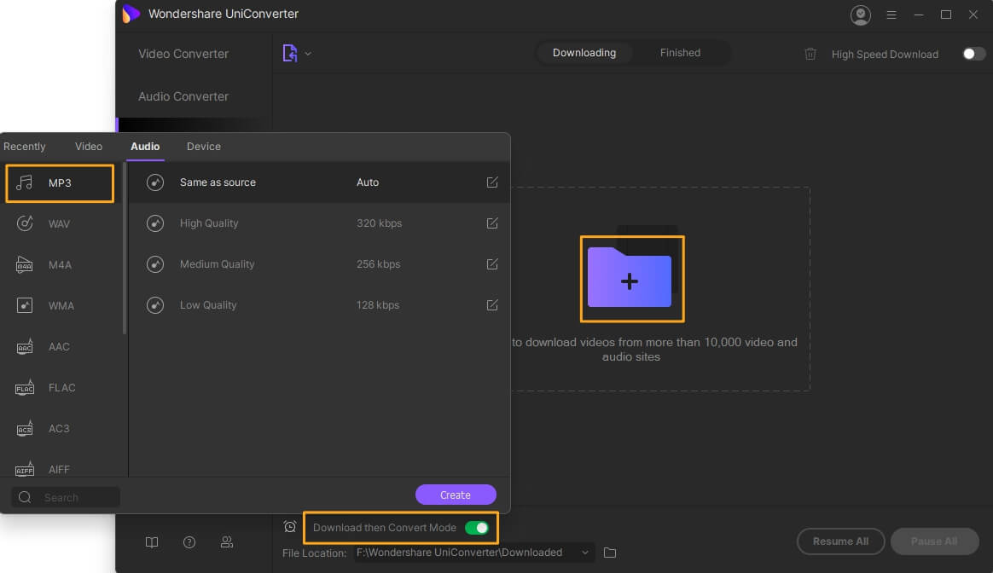Open Video Converter in sidebar
The width and height of the screenshot is (993, 573).
point(183,54)
